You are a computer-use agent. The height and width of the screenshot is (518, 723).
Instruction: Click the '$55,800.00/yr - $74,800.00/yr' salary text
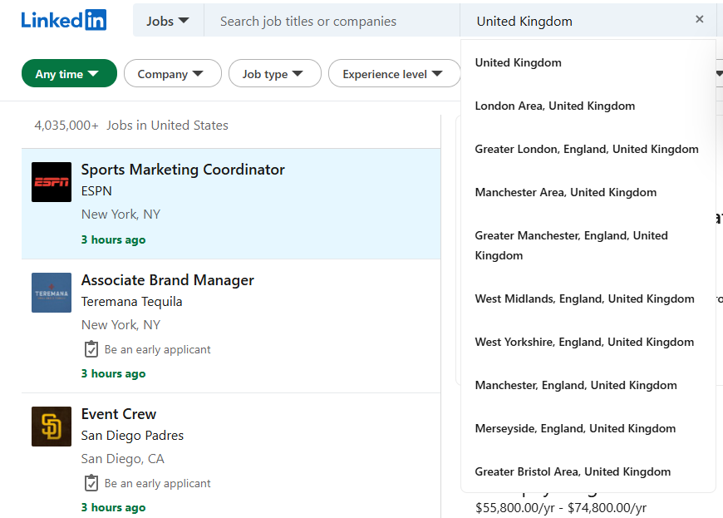coord(561,508)
